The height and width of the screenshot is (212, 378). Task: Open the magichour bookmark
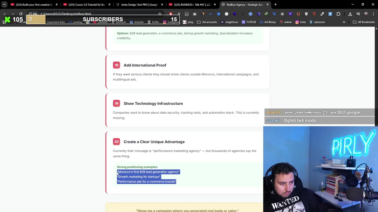pyautogui.click(x=230, y=22)
